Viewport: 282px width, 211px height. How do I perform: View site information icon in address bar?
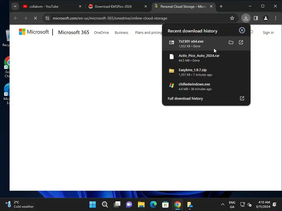click(x=47, y=18)
